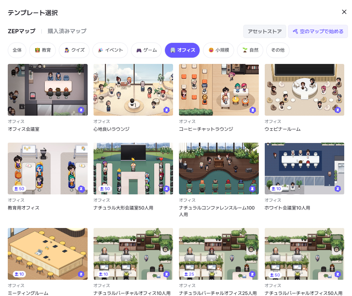Viewport: 352px width, 296px height.
Task: Click the ナチュラルコンファレンスルーム100人用 title text
Action: pos(217,211)
